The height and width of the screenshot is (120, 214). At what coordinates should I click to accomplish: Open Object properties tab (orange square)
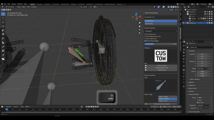click(x=184, y=70)
